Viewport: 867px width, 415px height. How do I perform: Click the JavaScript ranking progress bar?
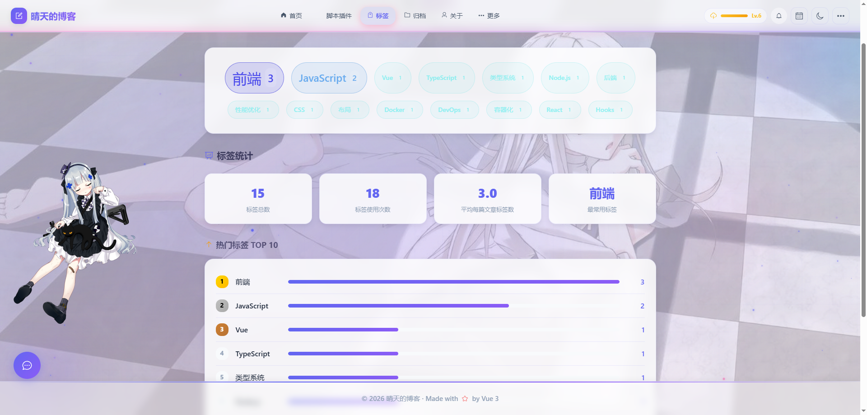pyautogui.click(x=454, y=306)
